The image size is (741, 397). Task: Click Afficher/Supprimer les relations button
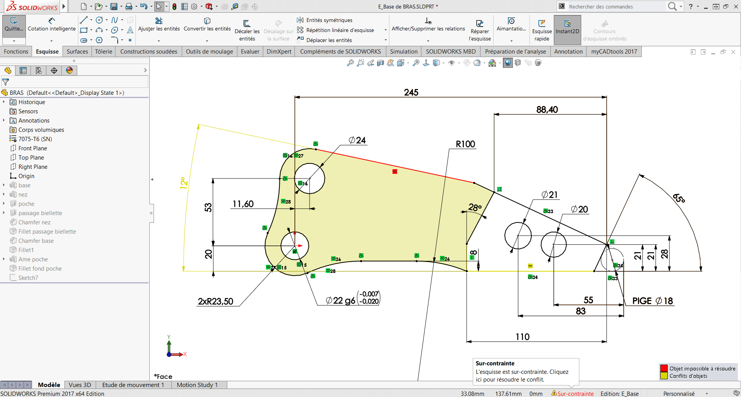click(428, 25)
